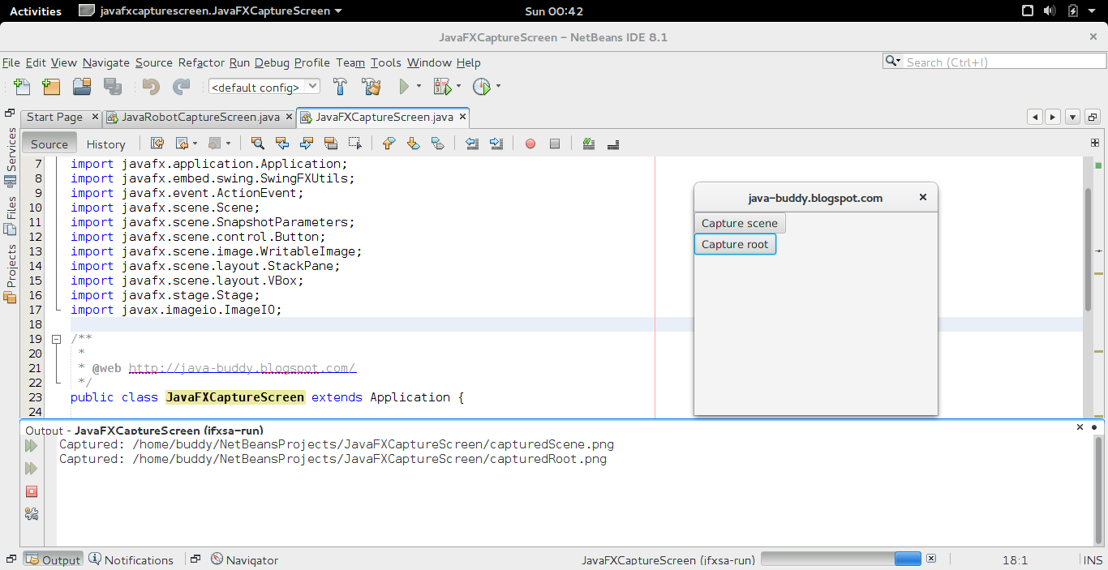
Task: Find selection magnifier icon in editor toolbar
Action: (257, 144)
